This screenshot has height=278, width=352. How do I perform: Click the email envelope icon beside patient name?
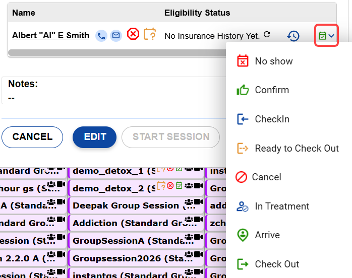click(x=116, y=35)
